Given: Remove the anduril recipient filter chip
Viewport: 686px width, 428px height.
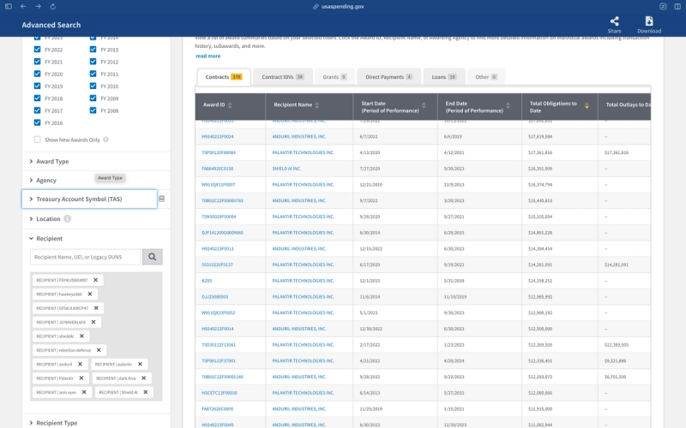Looking at the screenshot, I should (80, 364).
